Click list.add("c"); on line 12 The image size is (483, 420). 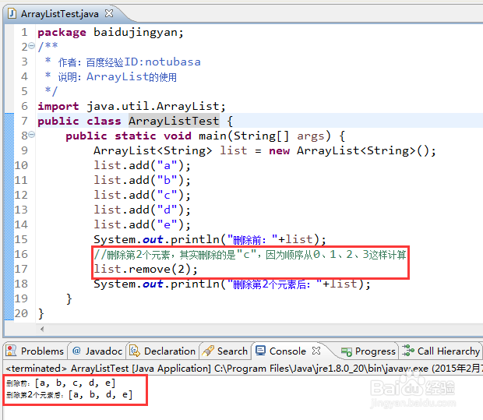[x=142, y=195]
